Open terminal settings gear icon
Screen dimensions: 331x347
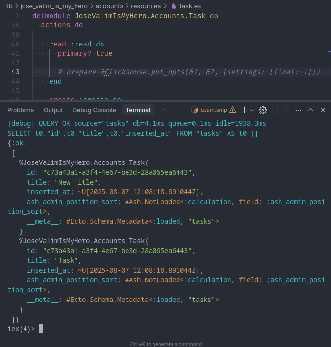click(x=263, y=110)
